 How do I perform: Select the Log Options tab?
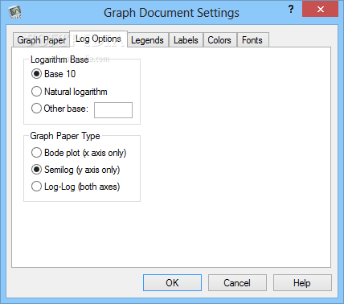(x=98, y=39)
